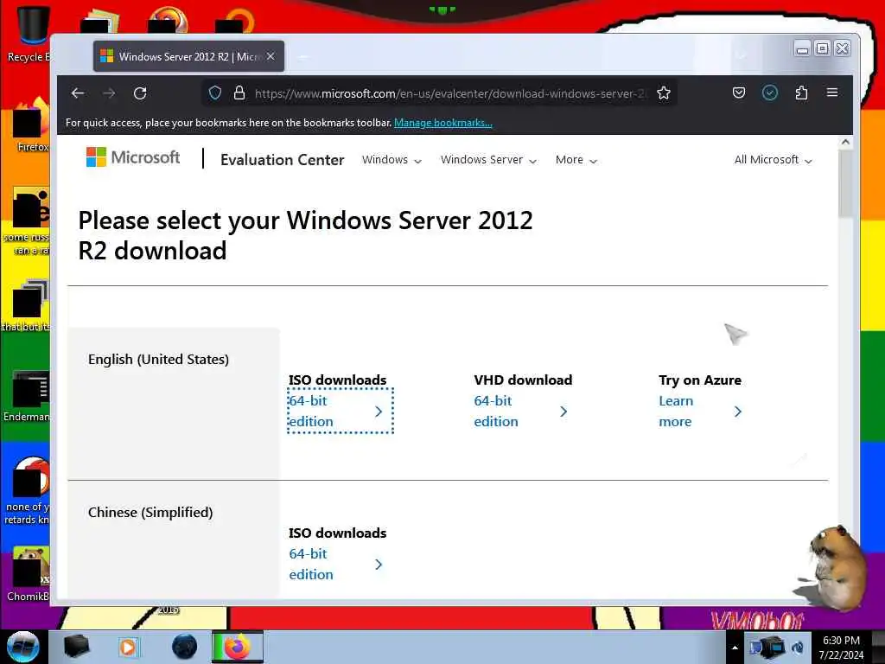
Task: Select the Enderman desktop icon
Action: tap(27, 396)
